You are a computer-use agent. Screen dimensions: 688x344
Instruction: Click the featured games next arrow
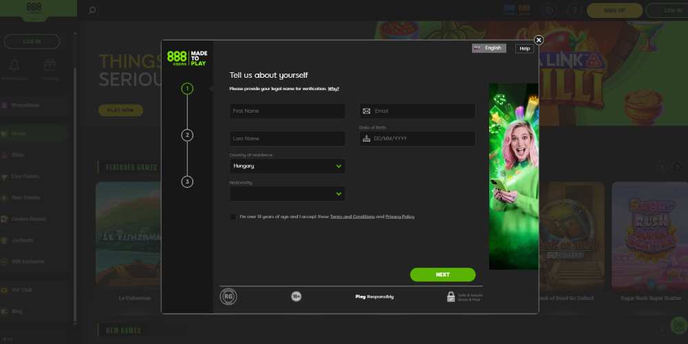[x=677, y=166]
